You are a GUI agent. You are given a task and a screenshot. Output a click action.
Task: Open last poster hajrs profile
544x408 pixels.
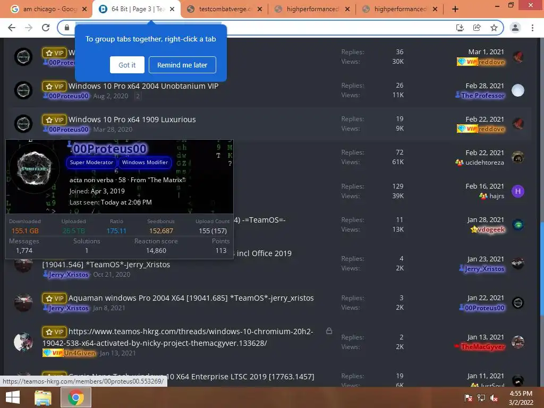[x=497, y=196]
